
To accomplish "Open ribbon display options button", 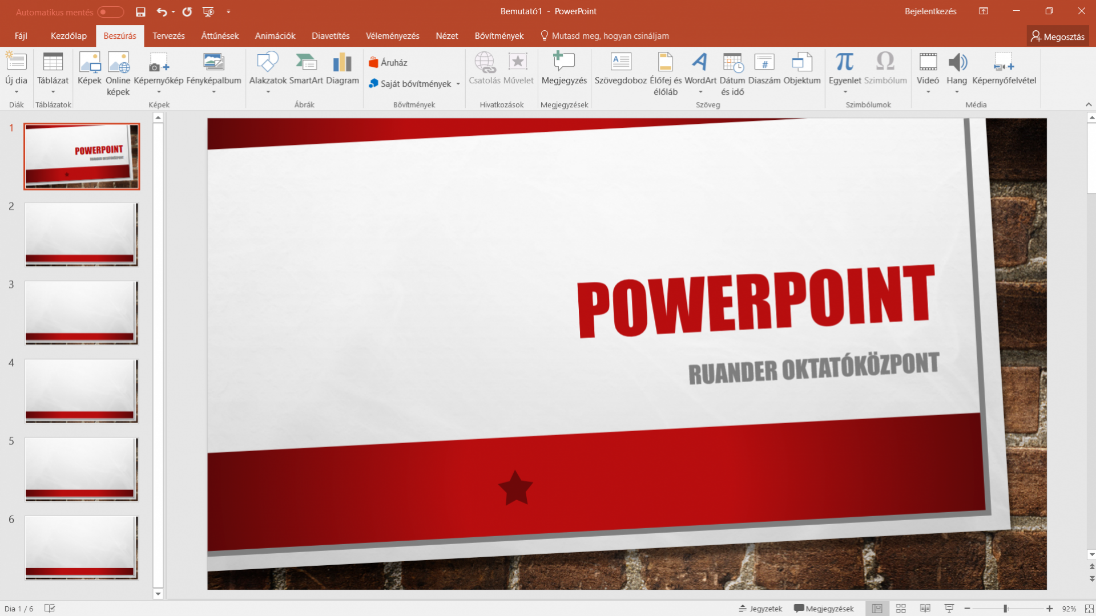I will [x=984, y=11].
